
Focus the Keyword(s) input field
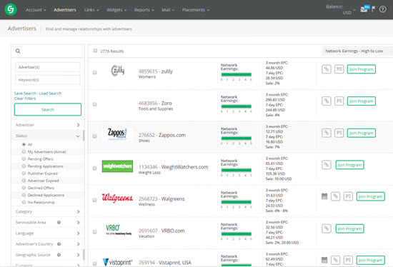(48, 80)
